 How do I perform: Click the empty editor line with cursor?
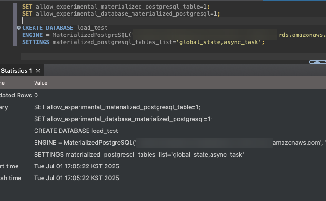pos(174,21)
